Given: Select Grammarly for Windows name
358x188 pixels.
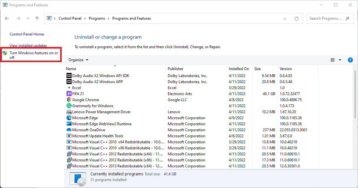Looking at the screenshot, I should [93, 106].
